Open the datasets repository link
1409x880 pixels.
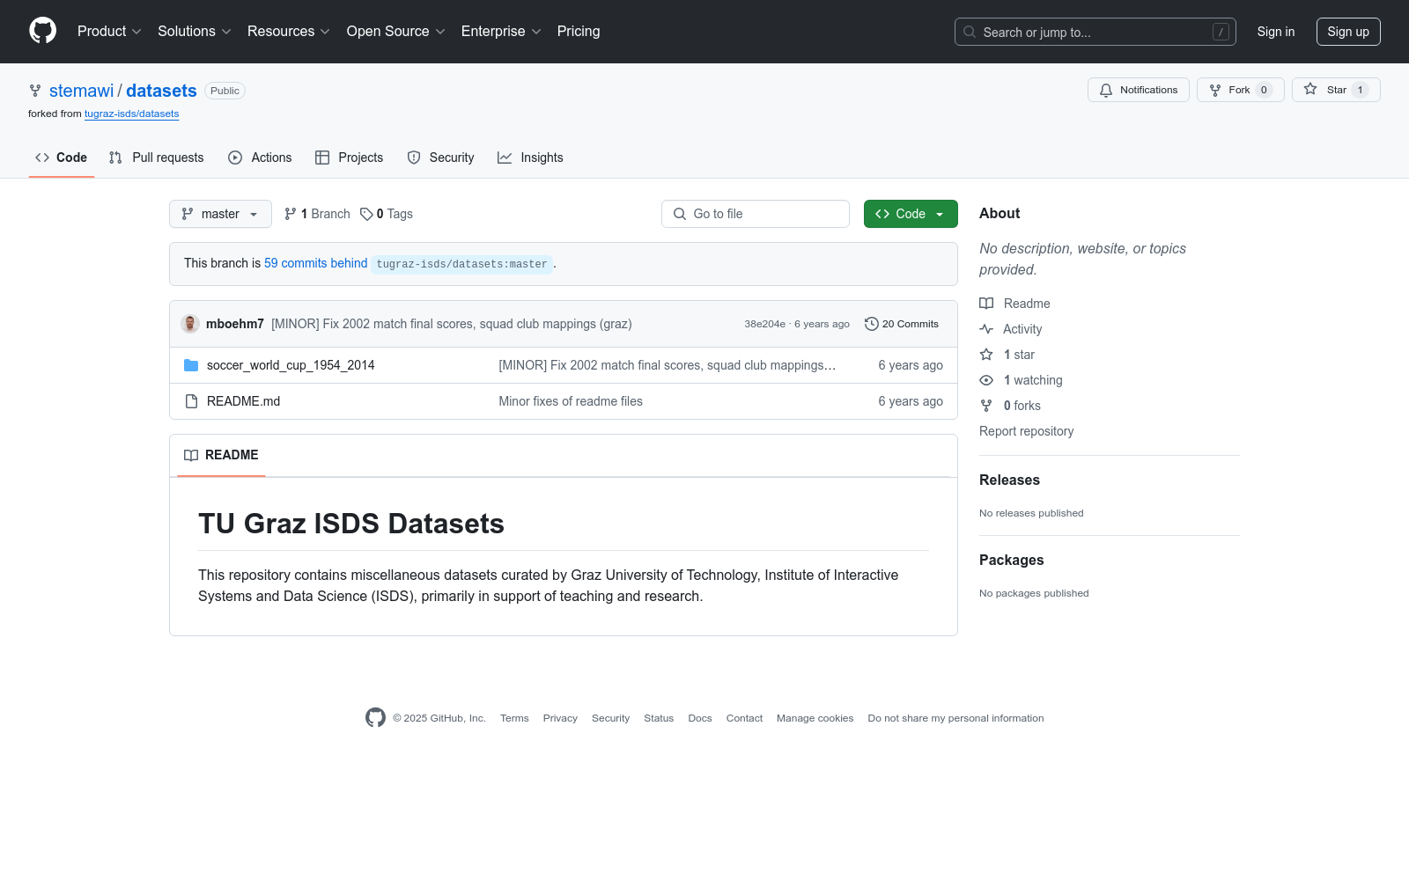click(x=161, y=91)
